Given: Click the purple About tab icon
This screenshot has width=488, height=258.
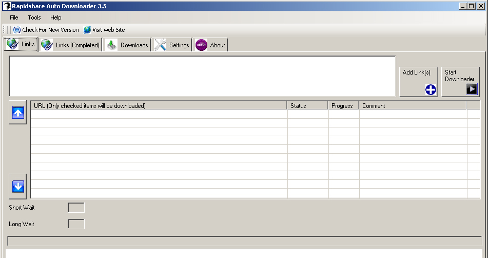Looking at the screenshot, I should [201, 45].
